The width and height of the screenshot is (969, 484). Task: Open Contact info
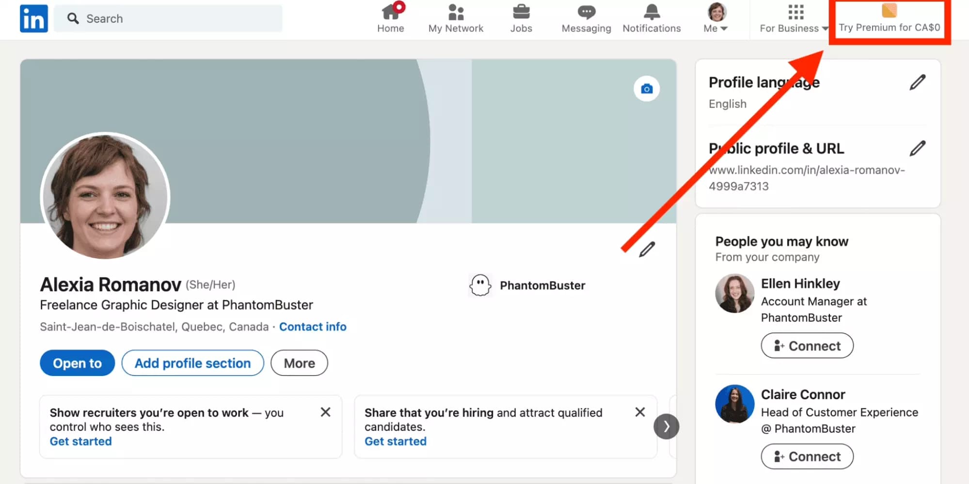point(313,327)
